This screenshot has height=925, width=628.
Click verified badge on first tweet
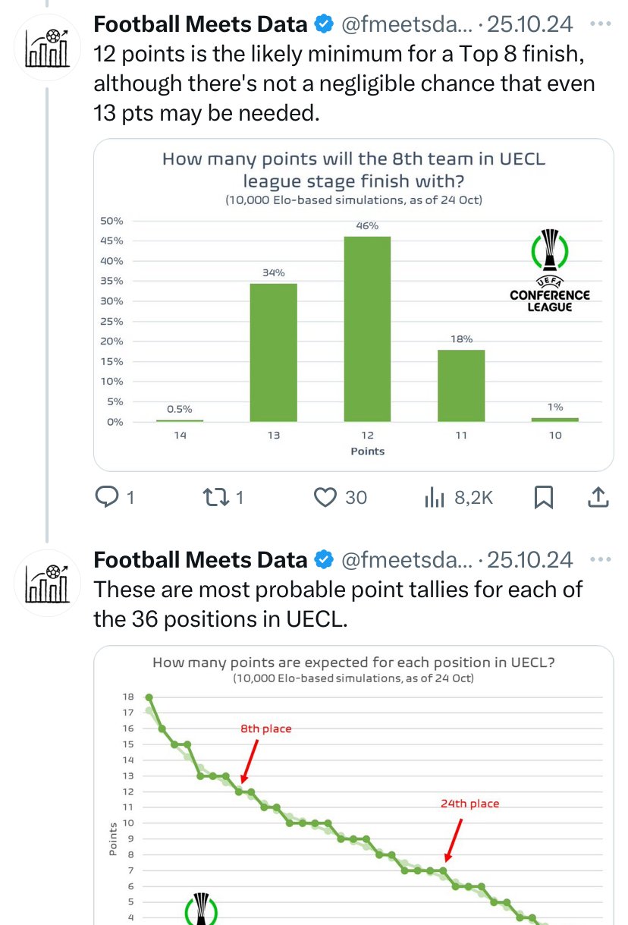[324, 24]
